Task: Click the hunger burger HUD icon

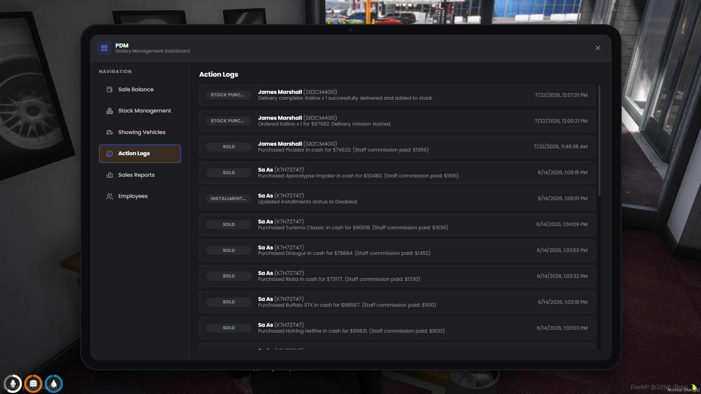Action: (33, 384)
